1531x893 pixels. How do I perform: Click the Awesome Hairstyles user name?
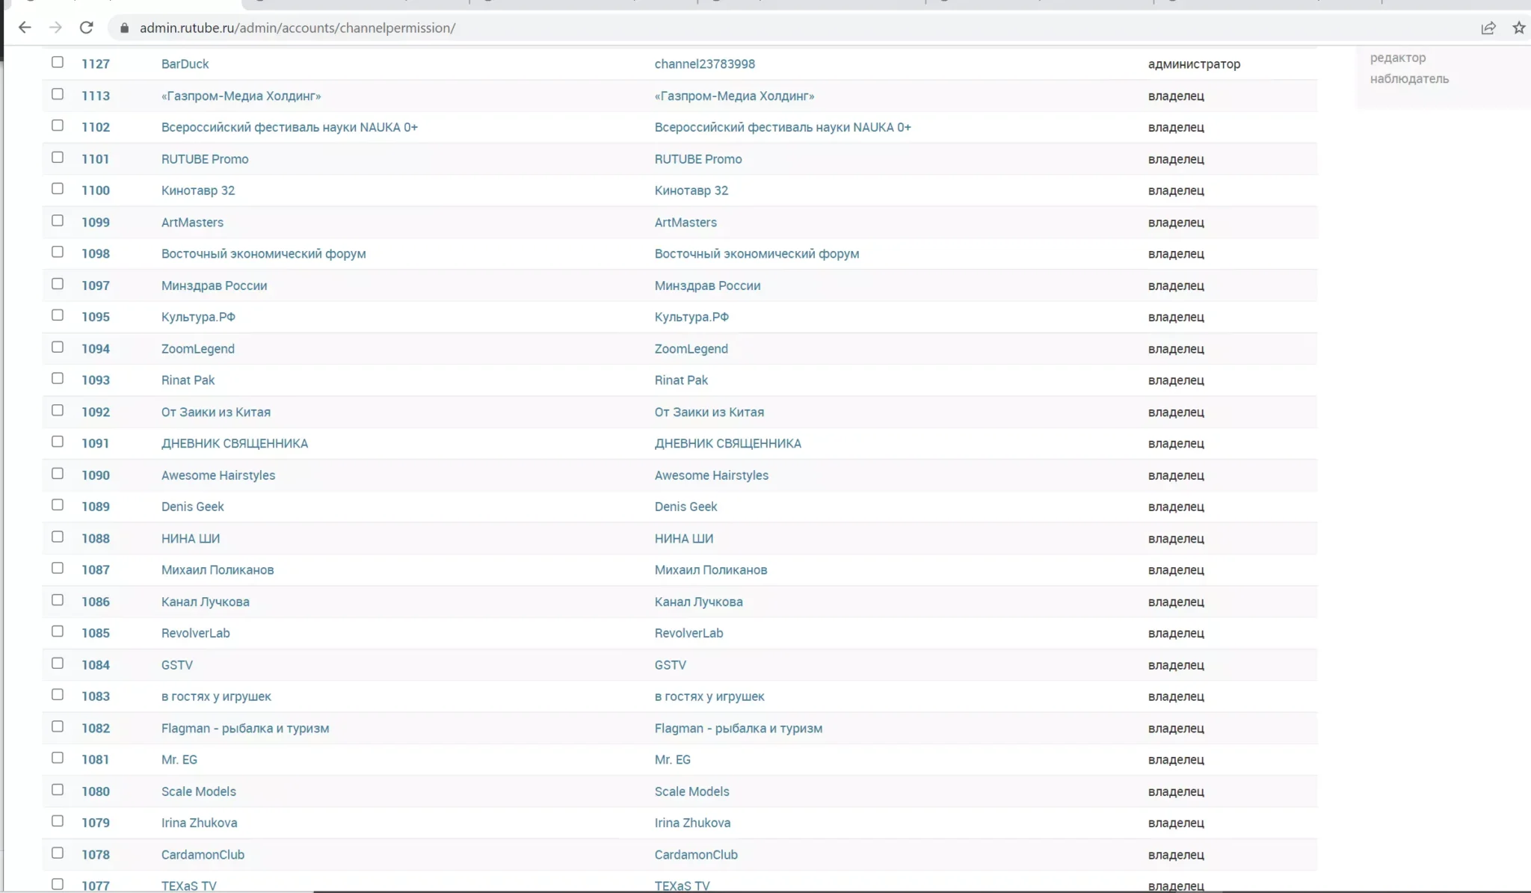click(218, 475)
